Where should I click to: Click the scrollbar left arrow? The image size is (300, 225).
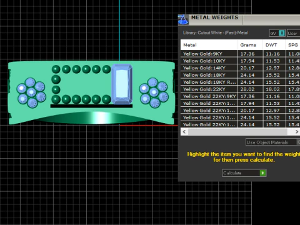pyautogui.click(x=184, y=132)
